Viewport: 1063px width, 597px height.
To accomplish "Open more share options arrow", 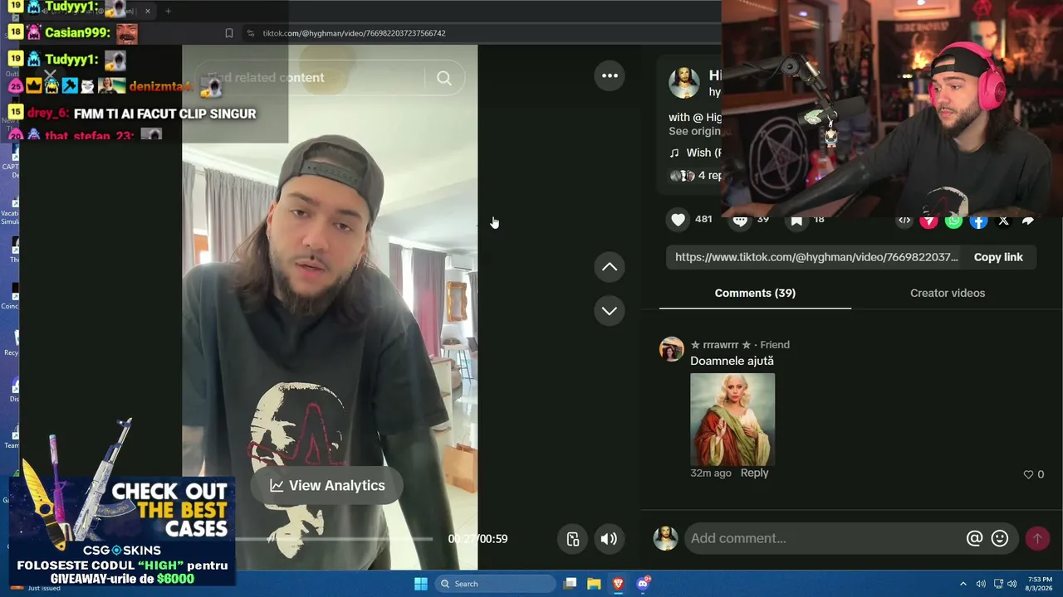I will [x=1028, y=221].
